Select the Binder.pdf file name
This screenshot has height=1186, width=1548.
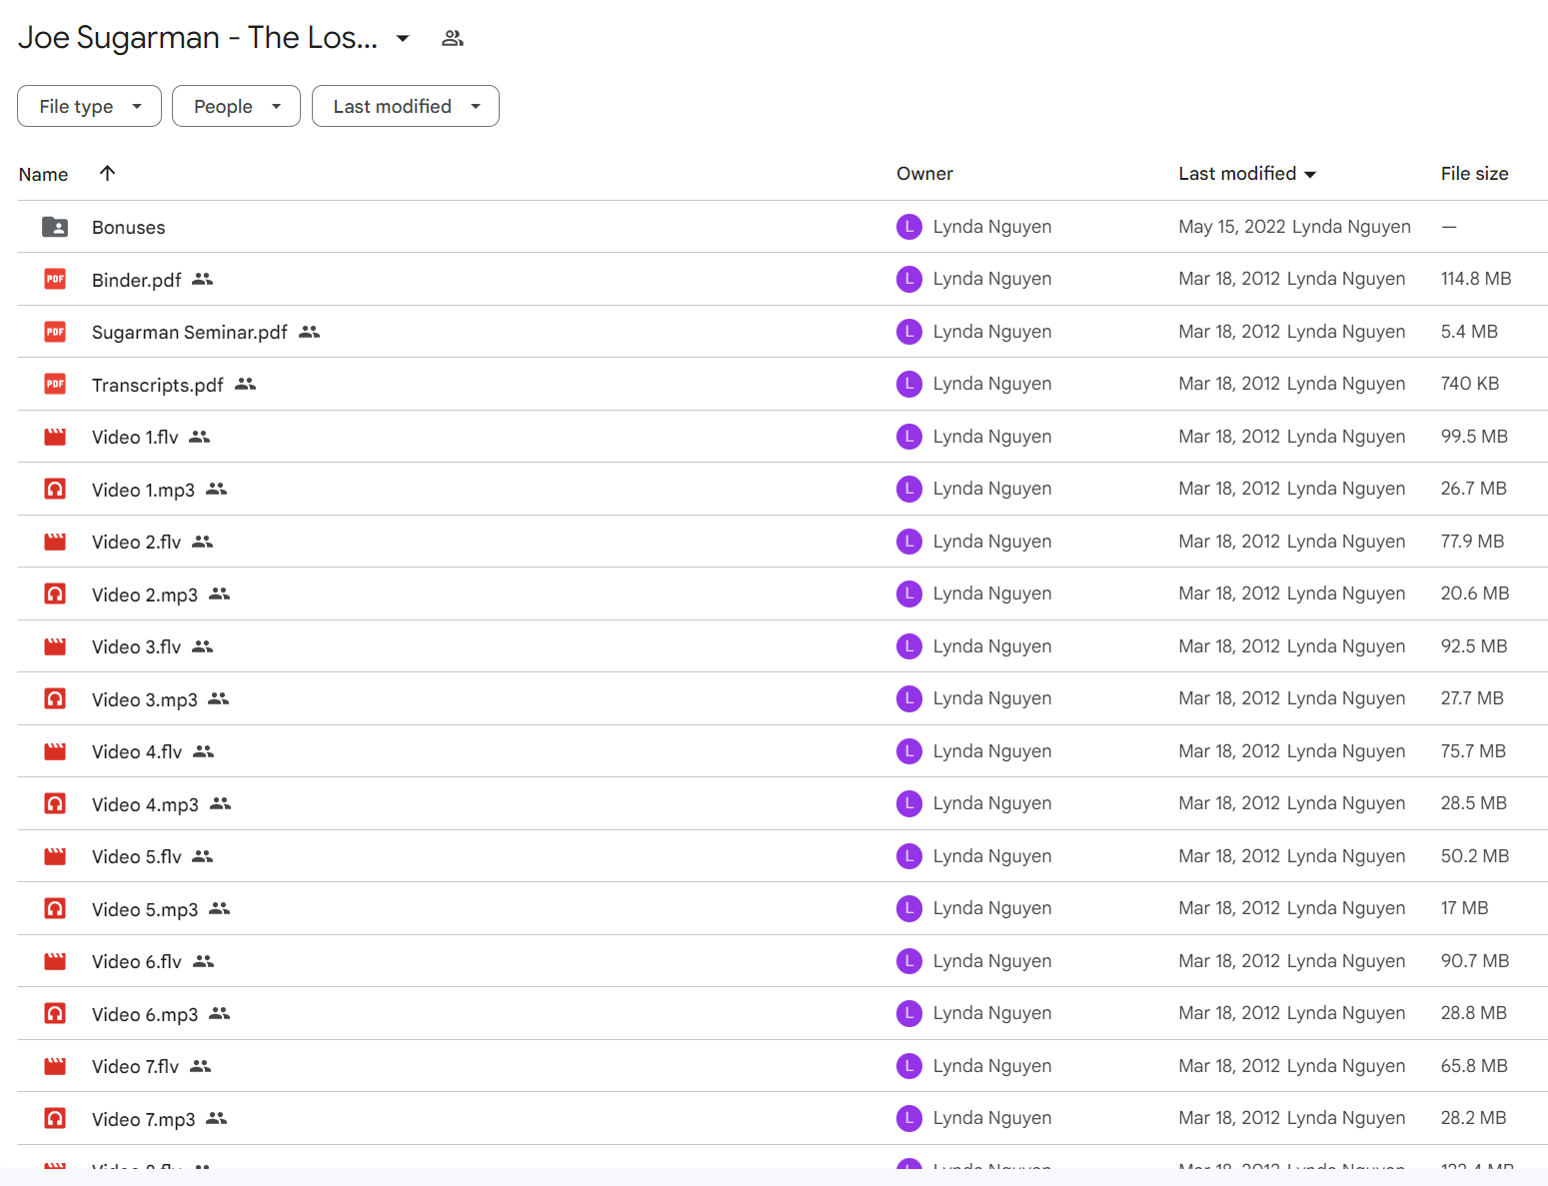(136, 280)
